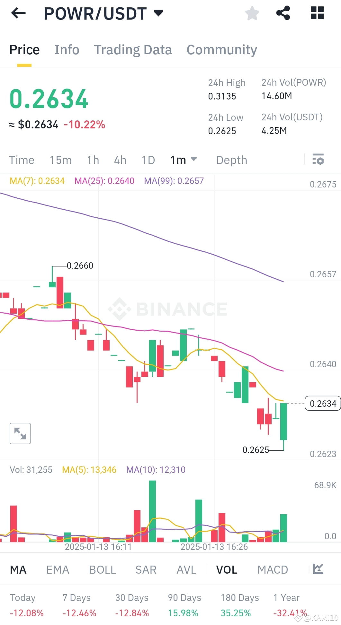The image size is (341, 625).
Task: Open the POWR/USDT pair selector dropdown
Action: point(158,13)
